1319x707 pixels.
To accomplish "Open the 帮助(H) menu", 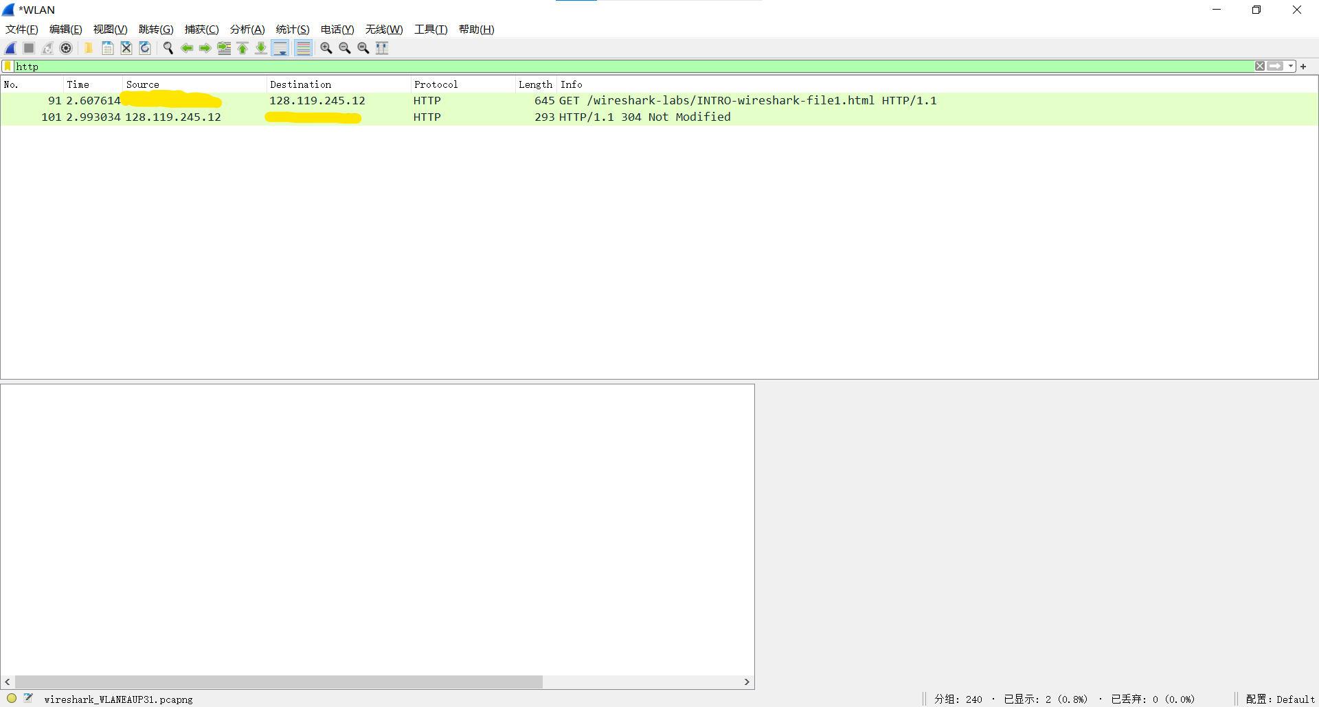I will coord(477,30).
